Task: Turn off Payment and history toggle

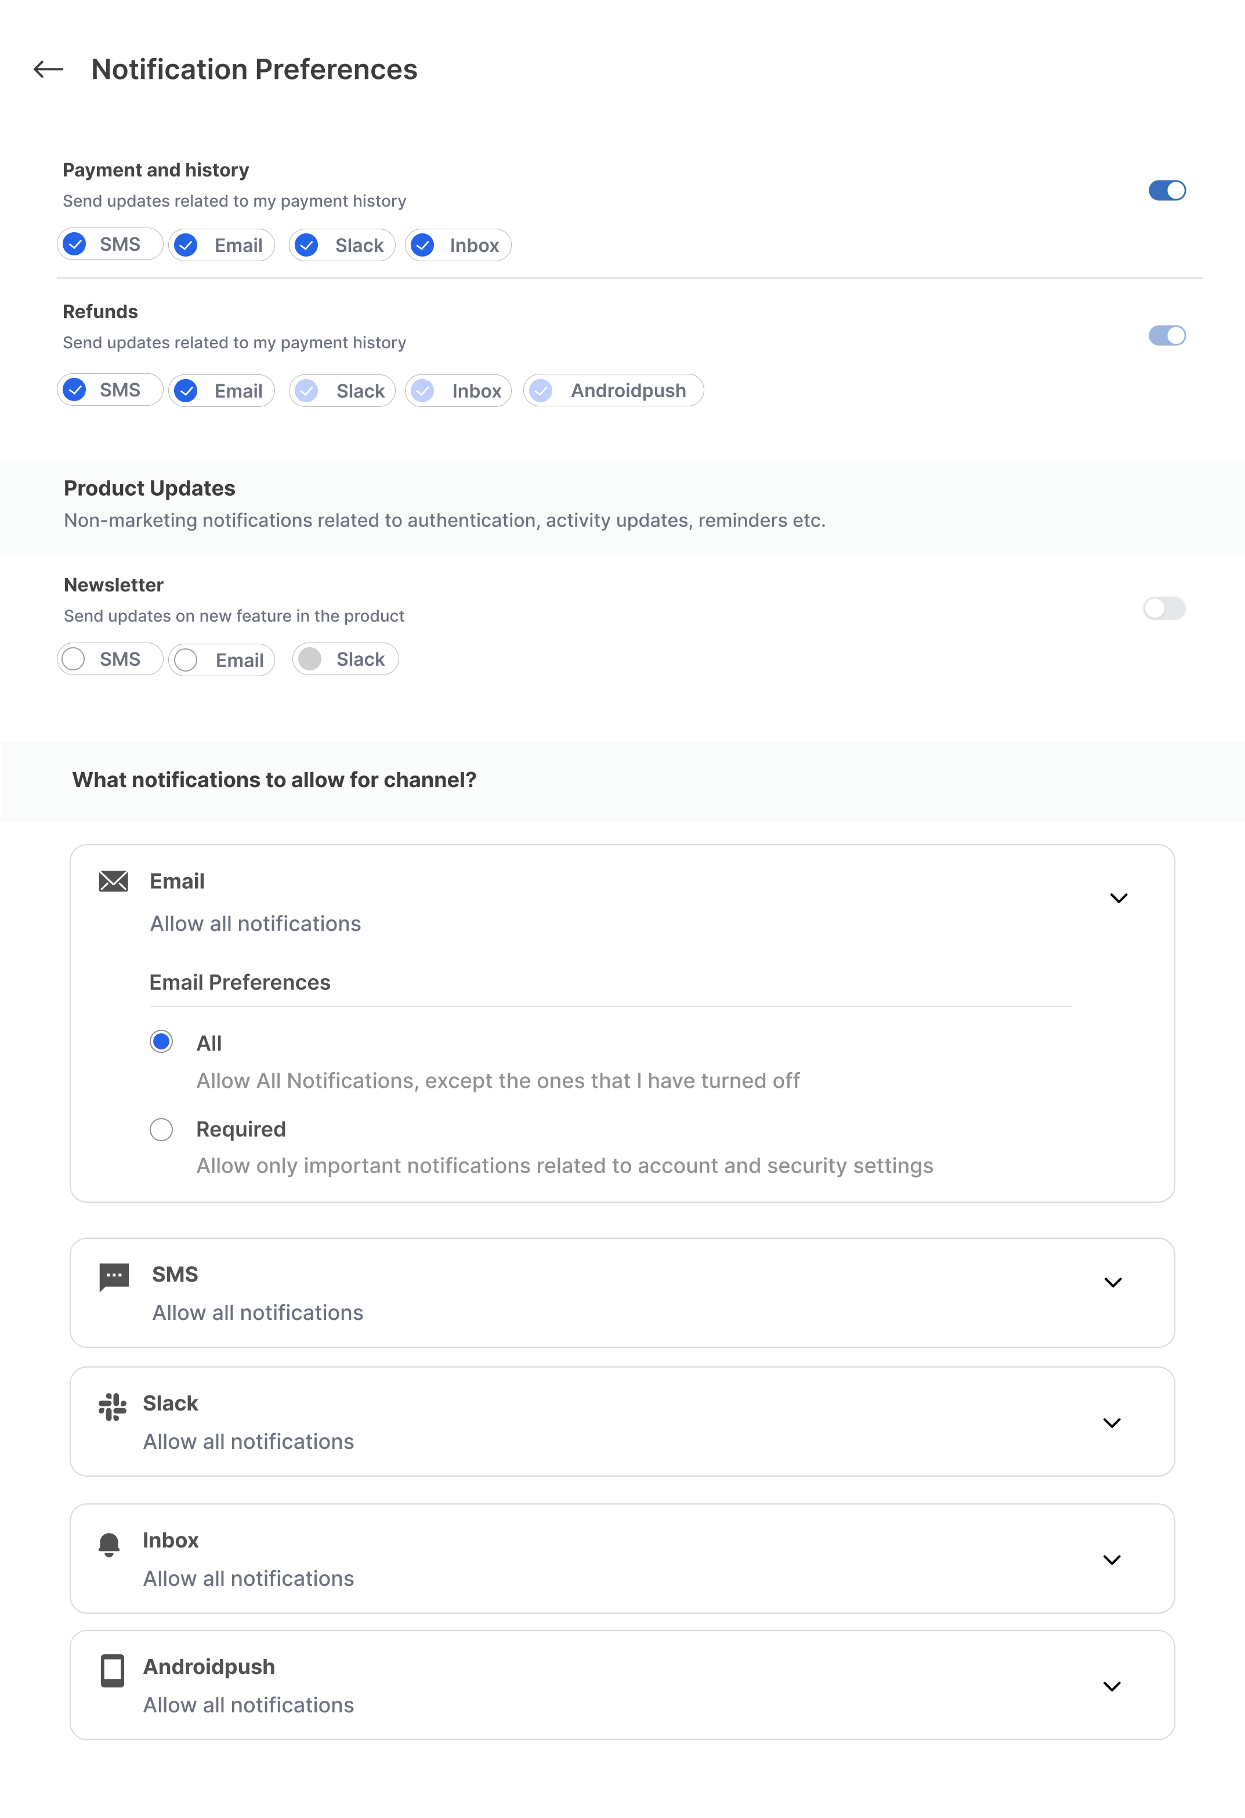Action: (x=1167, y=191)
